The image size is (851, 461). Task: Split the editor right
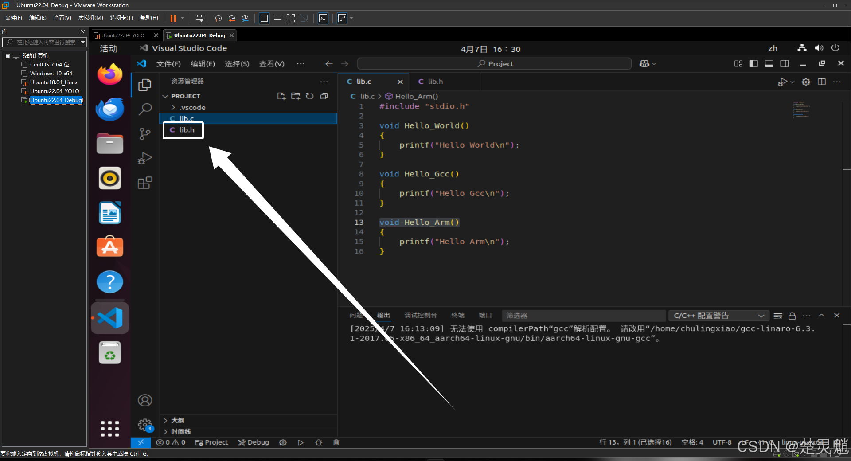821,82
